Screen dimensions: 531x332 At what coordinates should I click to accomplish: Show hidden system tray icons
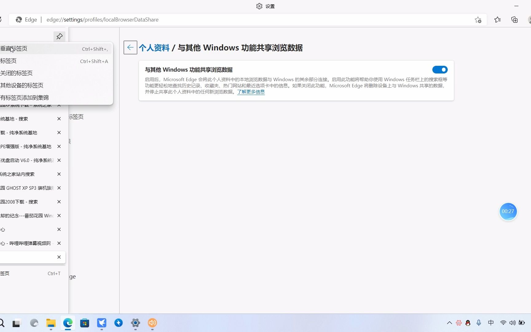449,323
